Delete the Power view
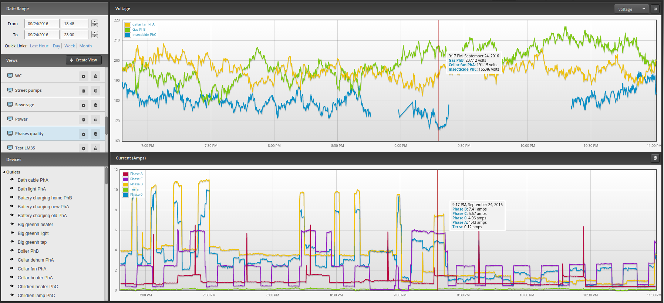This screenshot has height=303, width=664. point(95,119)
